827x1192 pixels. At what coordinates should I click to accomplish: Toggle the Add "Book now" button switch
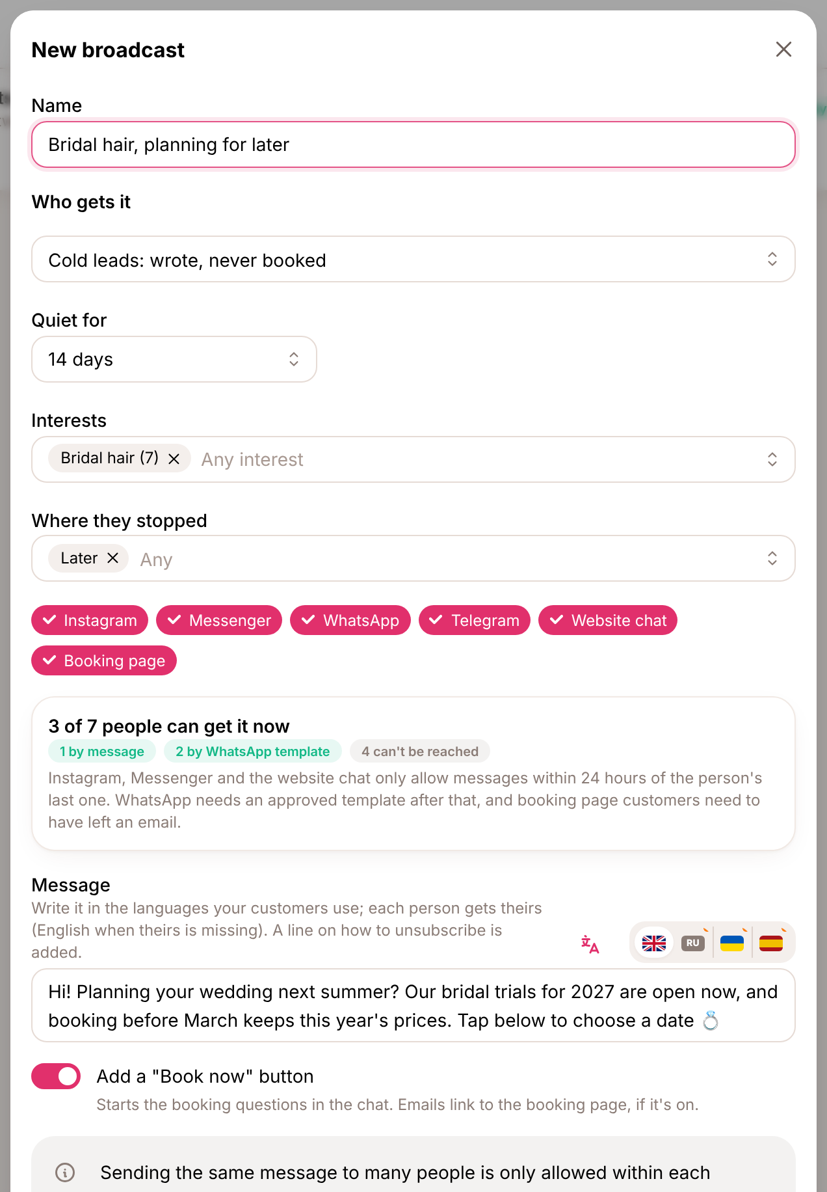[x=56, y=1076]
